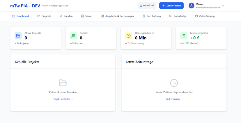Click the stopwatch icon in timer display

pos(141,6)
